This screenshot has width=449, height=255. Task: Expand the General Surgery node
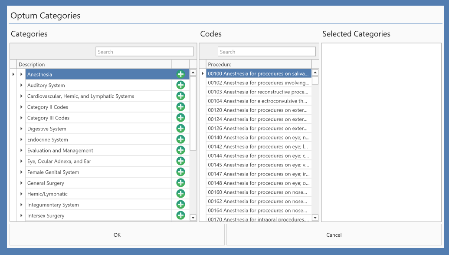pyautogui.click(x=22, y=183)
